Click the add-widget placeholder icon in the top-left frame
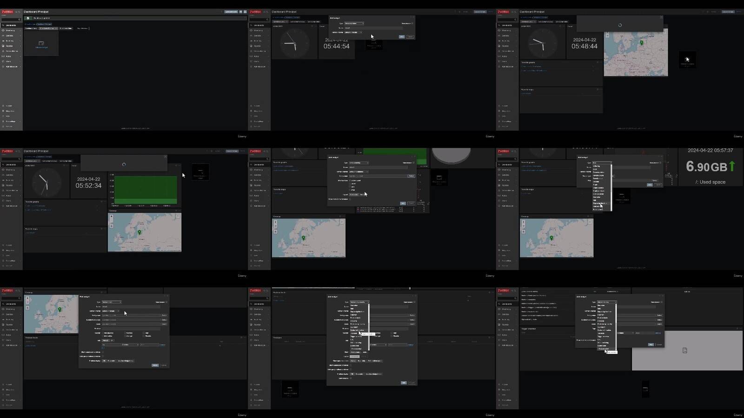Screen dimensions: 744x418 click(41, 43)
